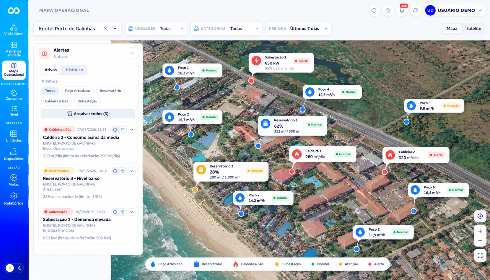The height and width of the screenshot is (280, 490).
Task: Open Mapa Operacional sidebar item
Action: tap(14, 70)
